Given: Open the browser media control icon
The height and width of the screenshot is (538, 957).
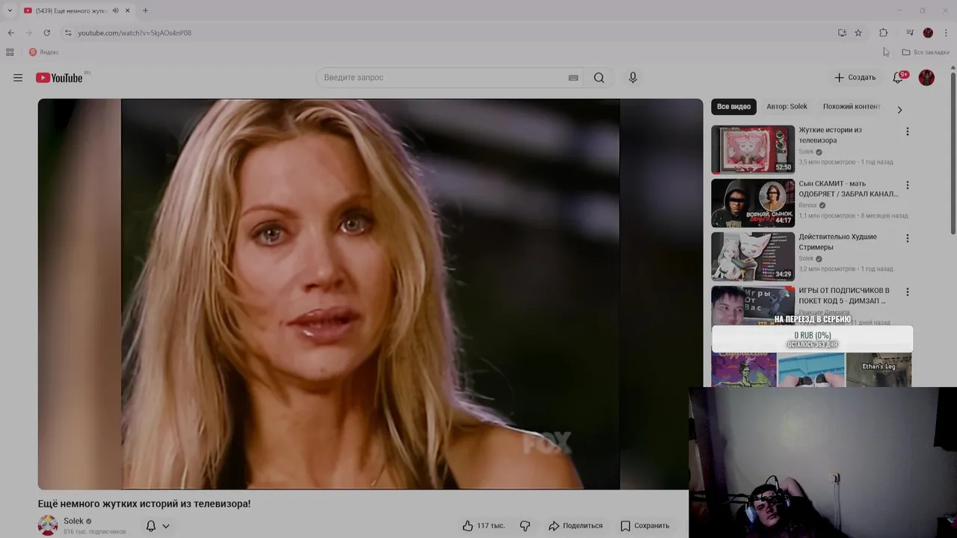Looking at the screenshot, I should click(x=910, y=33).
